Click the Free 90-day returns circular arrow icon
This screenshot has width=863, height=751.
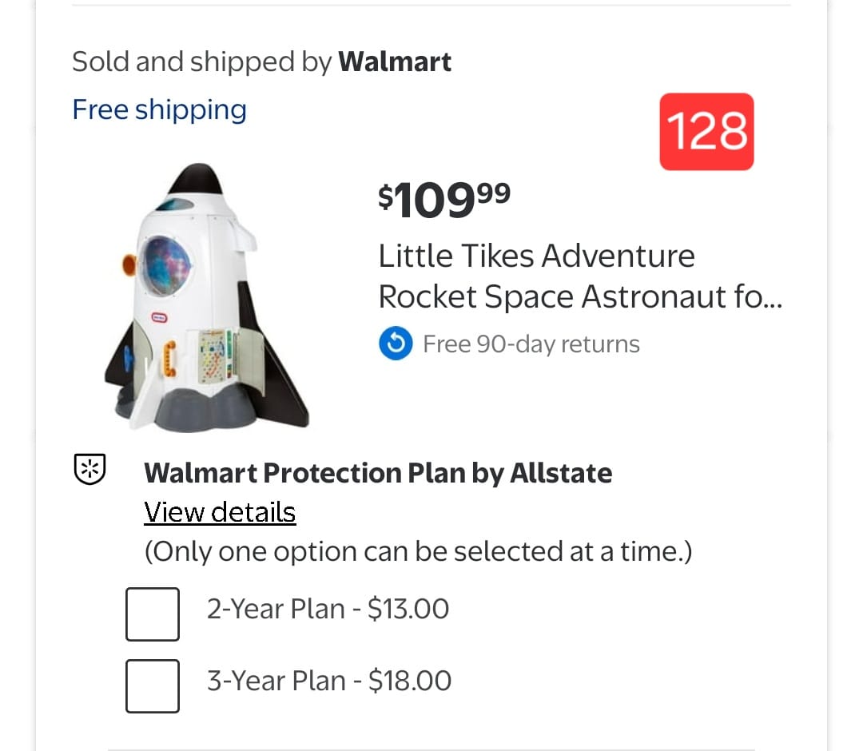(x=396, y=344)
